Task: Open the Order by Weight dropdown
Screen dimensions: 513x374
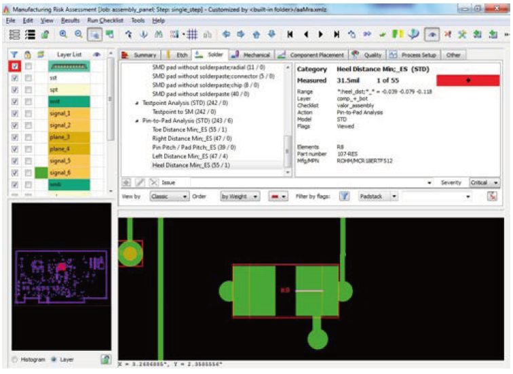Action: pos(240,196)
